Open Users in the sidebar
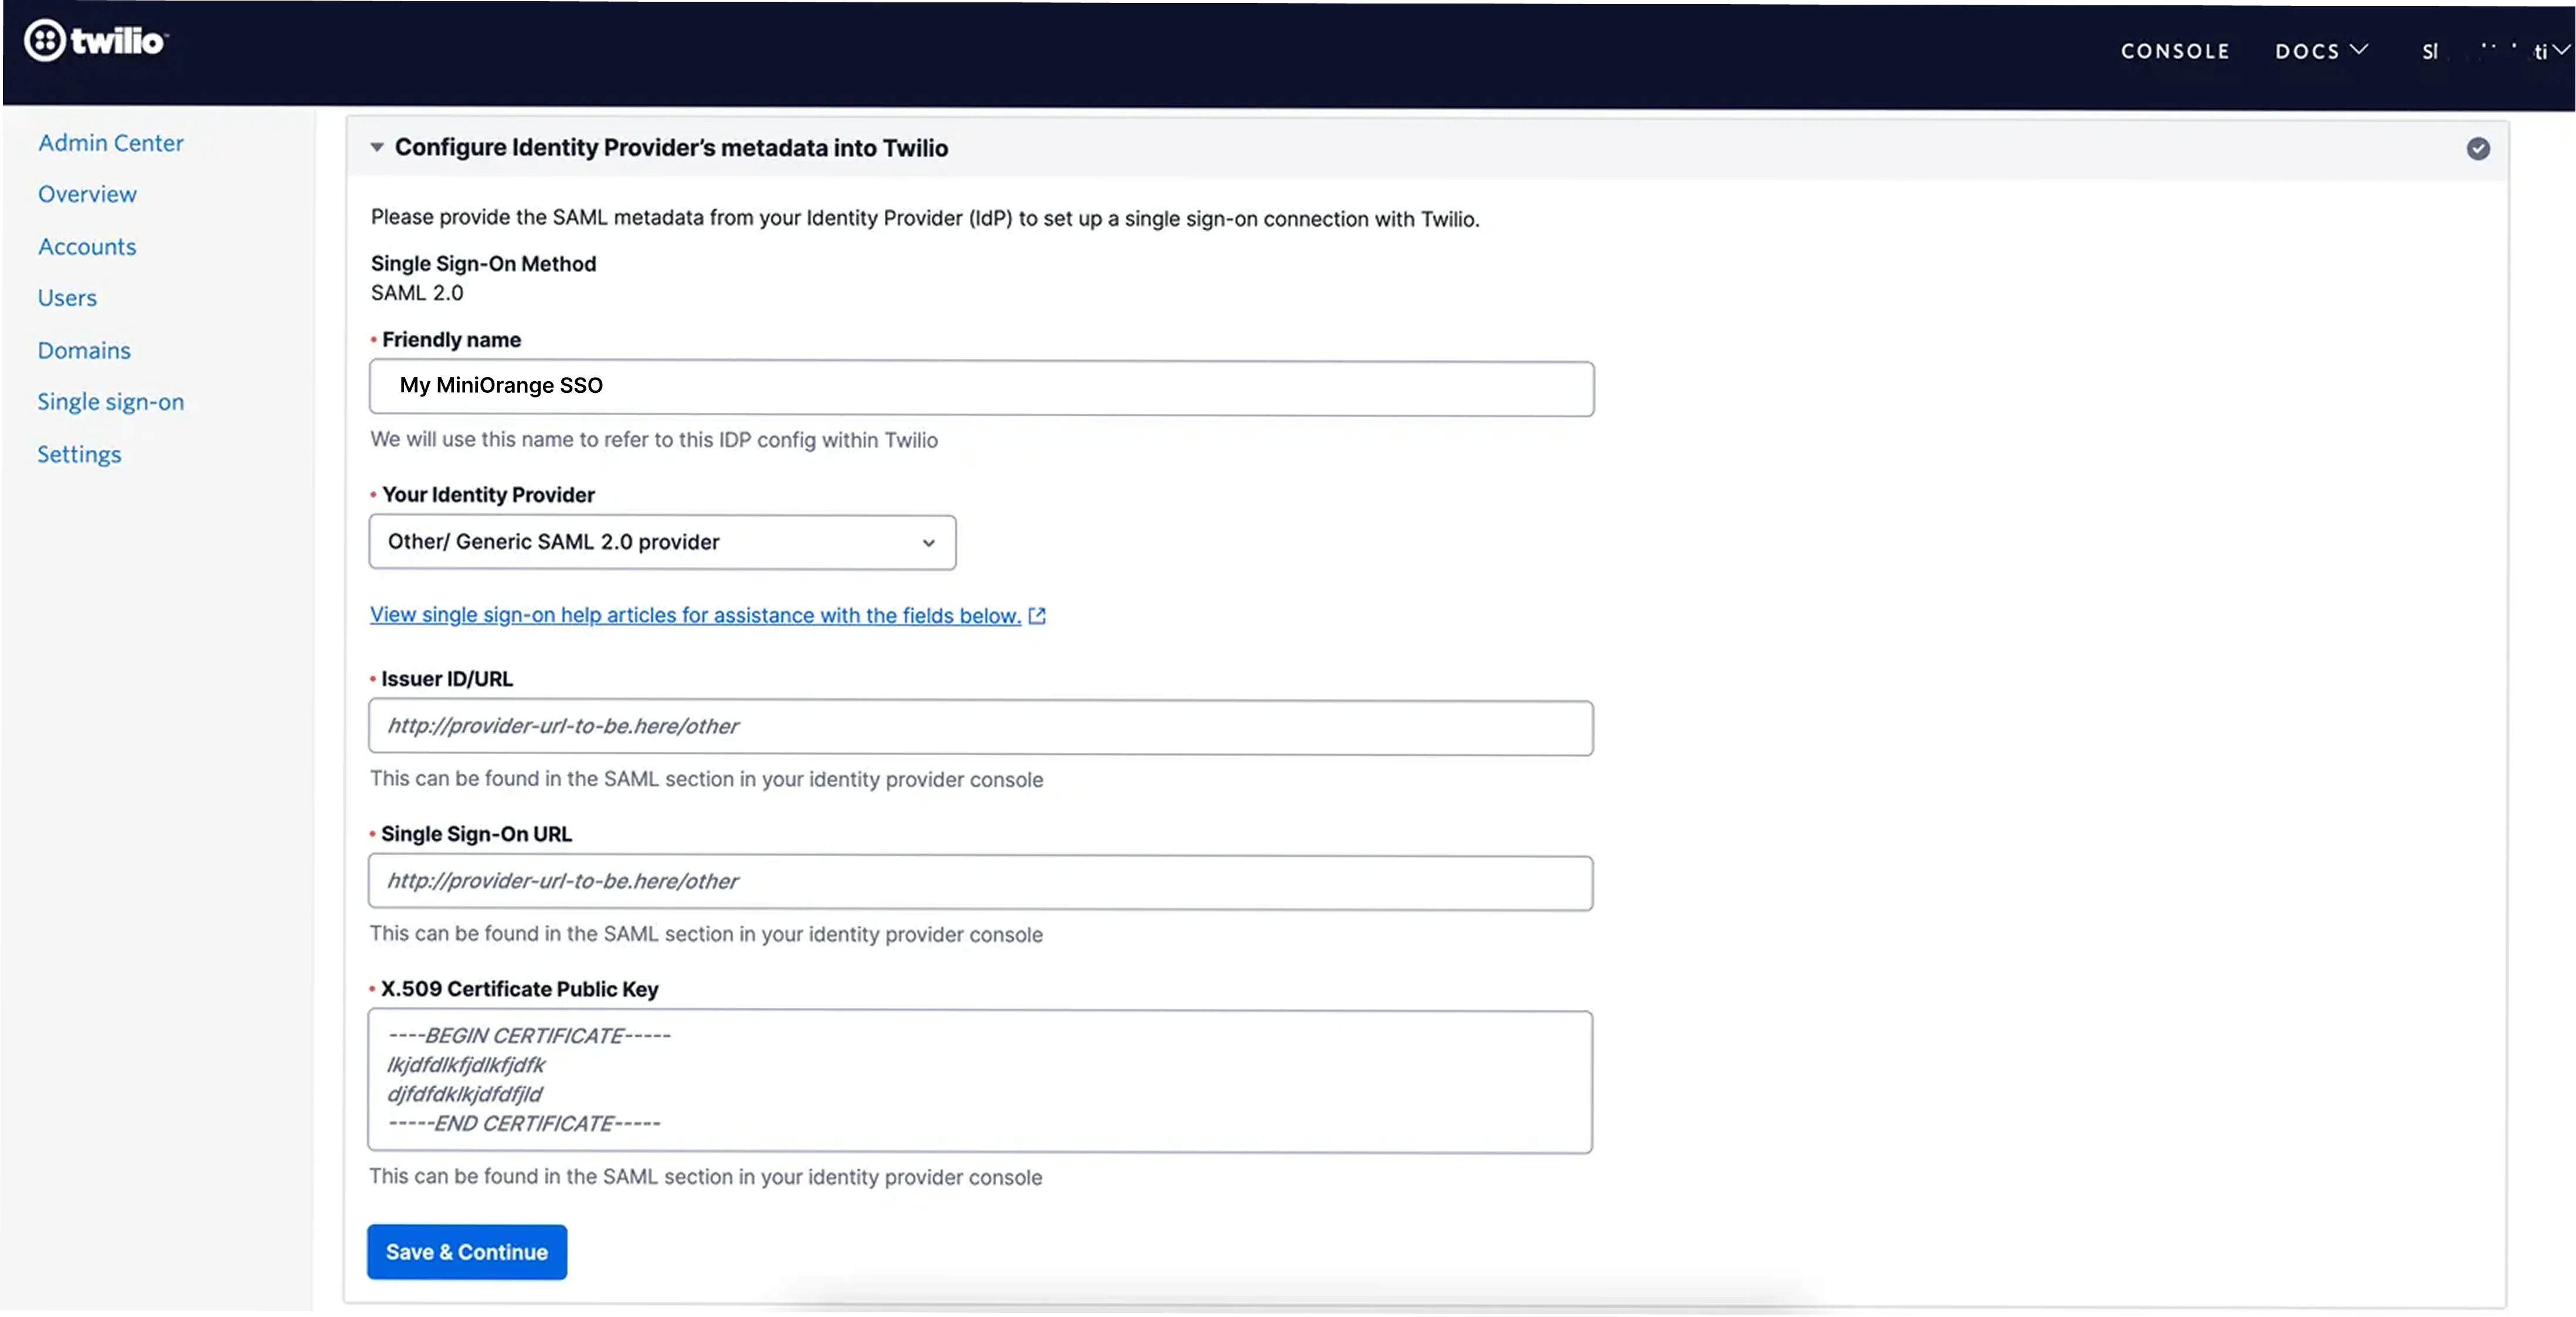 point(67,298)
